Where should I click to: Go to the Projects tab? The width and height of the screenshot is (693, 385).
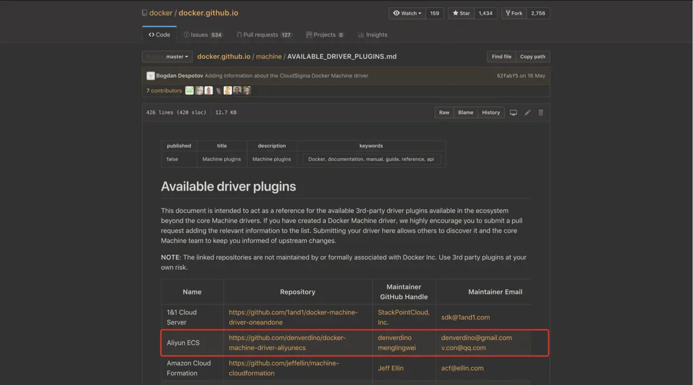(x=325, y=35)
